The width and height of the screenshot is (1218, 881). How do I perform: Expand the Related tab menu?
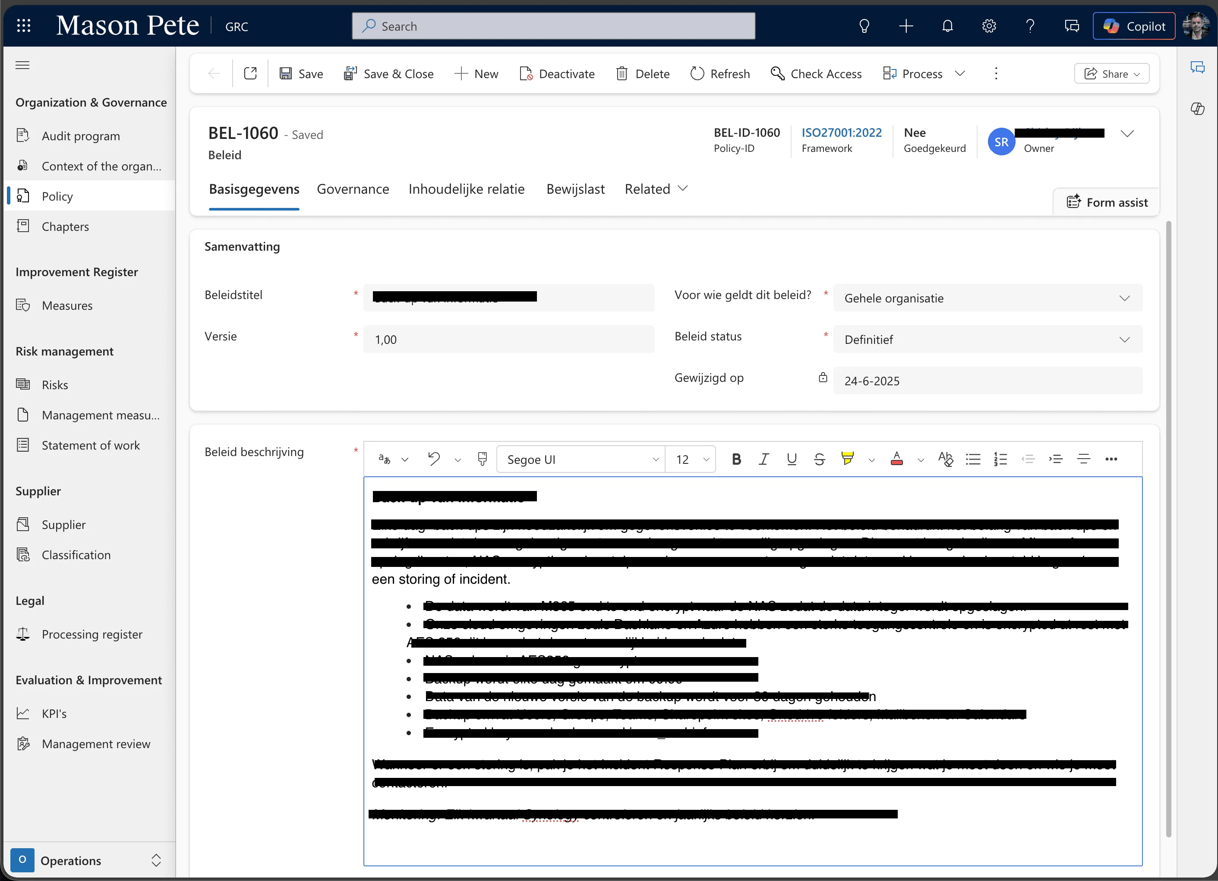click(656, 189)
